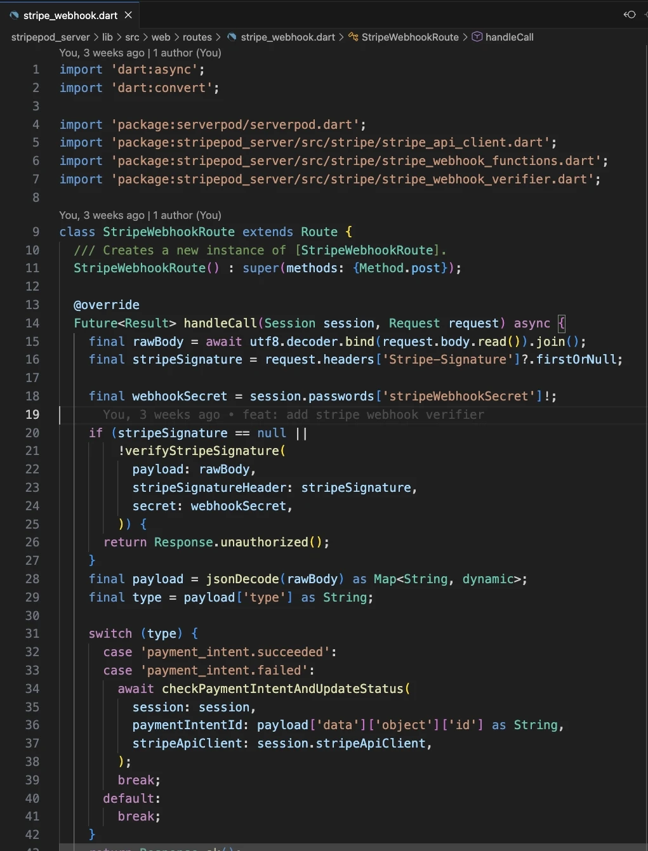Viewport: 648px width, 851px height.
Task: Click line number 19 in gutter
Action: point(32,414)
